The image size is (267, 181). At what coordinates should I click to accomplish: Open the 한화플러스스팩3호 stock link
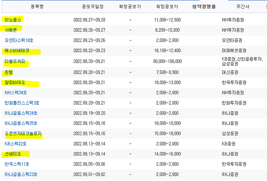[x=22, y=103]
